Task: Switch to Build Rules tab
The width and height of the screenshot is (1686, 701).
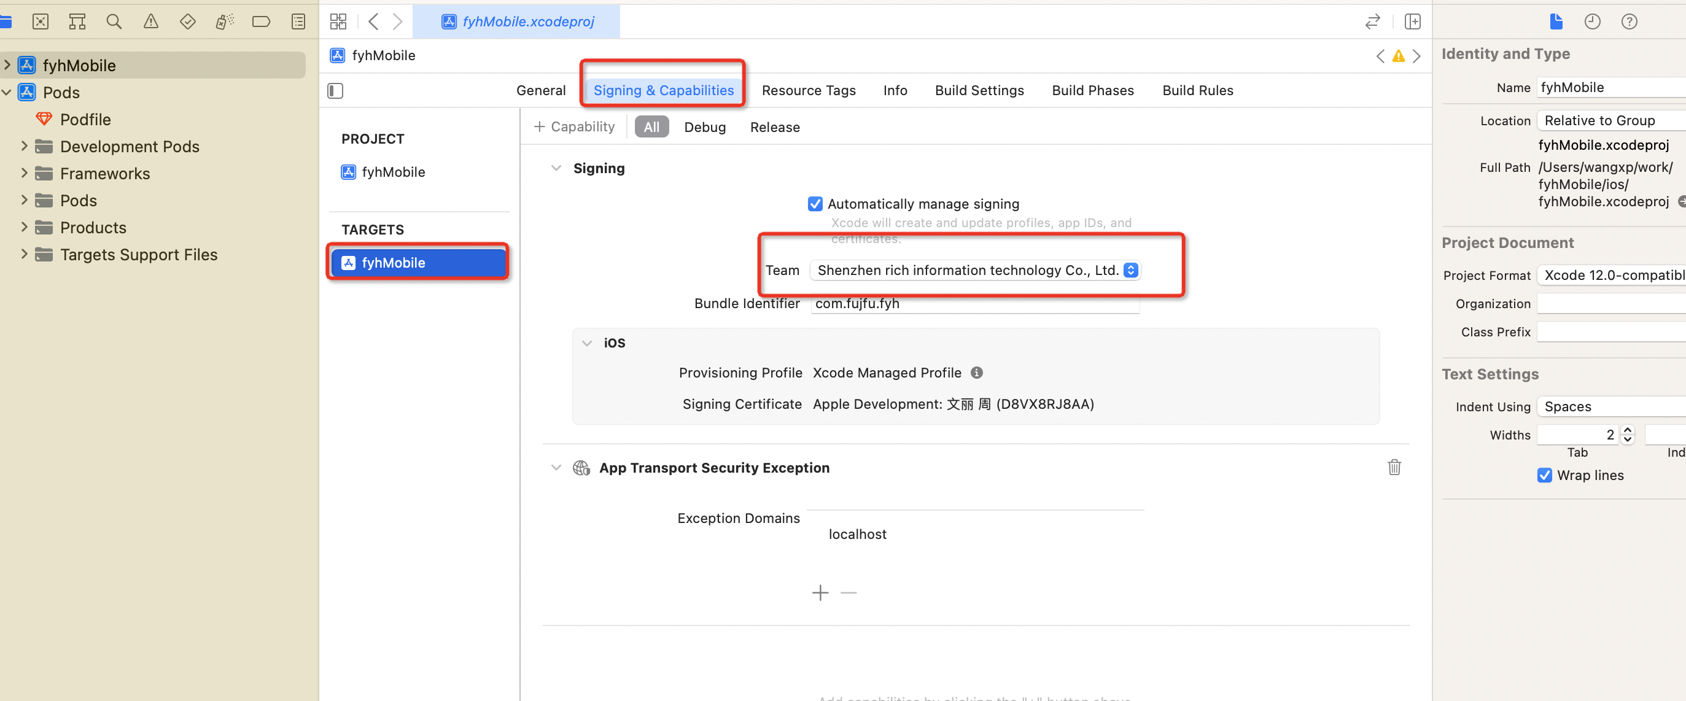Action: [x=1198, y=90]
